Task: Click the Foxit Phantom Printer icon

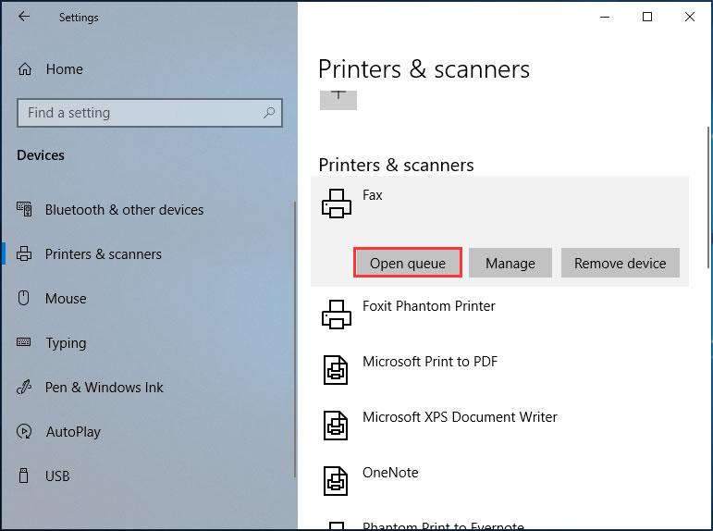Action: coord(337,315)
